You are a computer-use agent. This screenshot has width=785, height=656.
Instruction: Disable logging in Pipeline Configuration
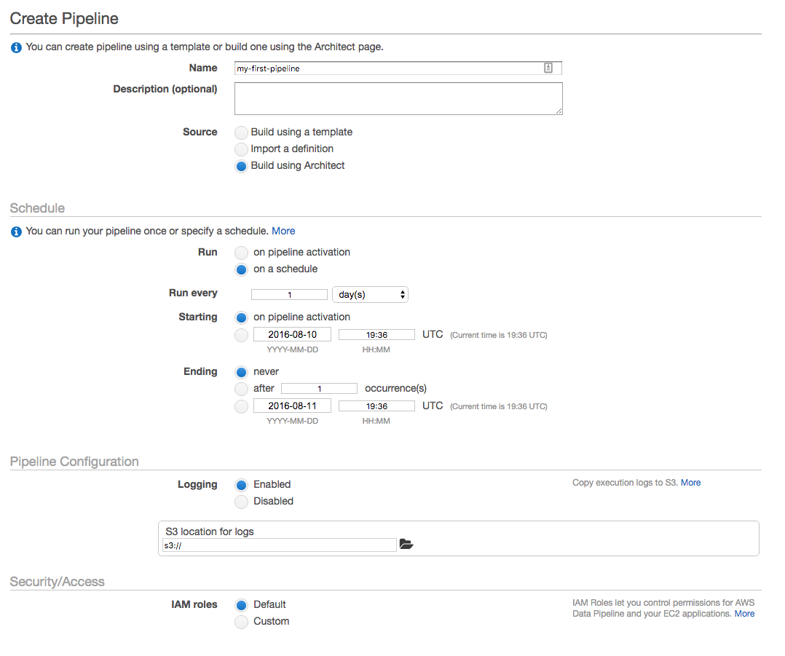click(241, 501)
